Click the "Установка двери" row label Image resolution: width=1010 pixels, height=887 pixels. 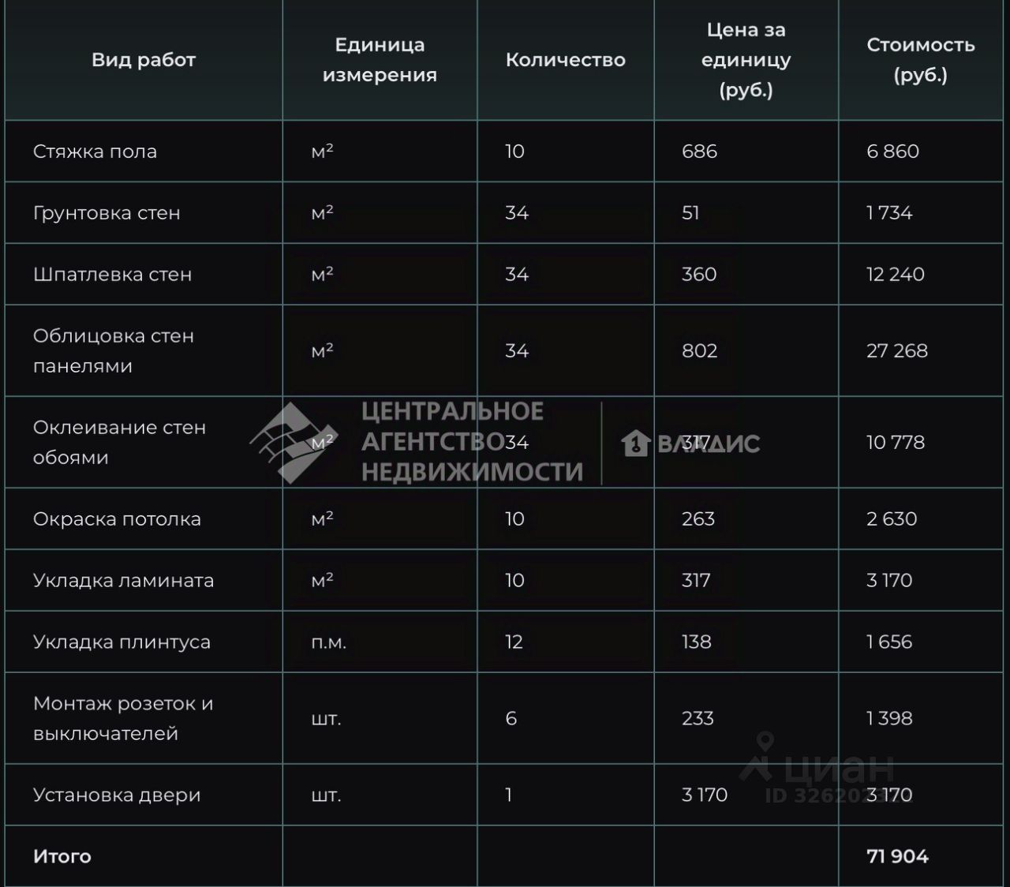pyautogui.click(x=117, y=795)
